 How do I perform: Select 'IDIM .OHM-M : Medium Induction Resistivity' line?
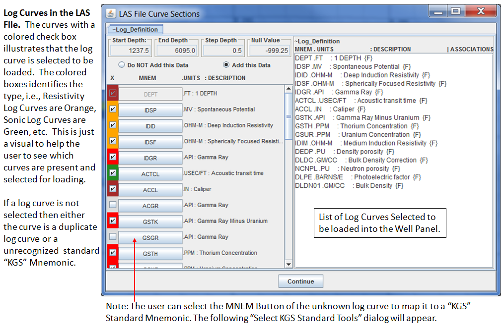coord(366,143)
